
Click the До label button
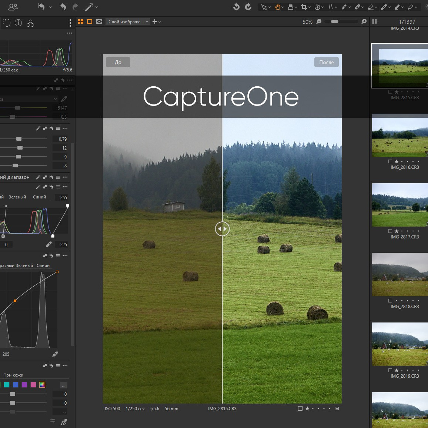(x=118, y=62)
